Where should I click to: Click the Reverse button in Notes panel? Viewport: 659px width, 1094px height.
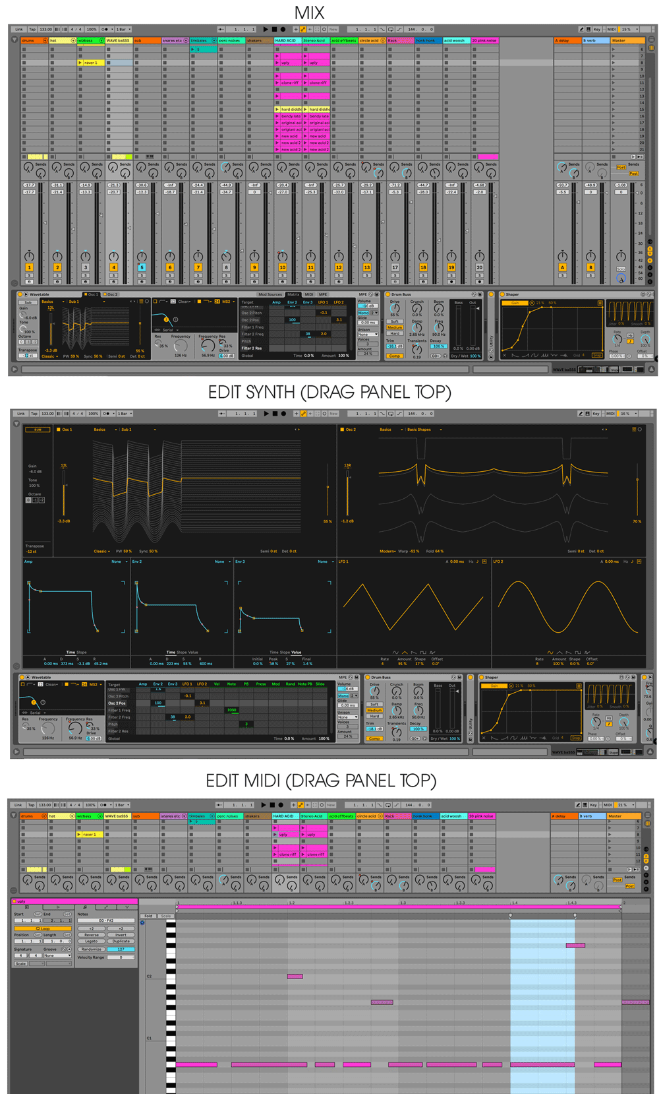pos(92,935)
